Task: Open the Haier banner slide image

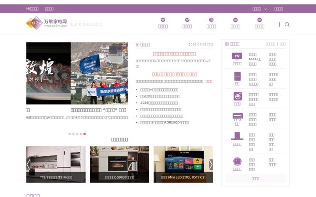Action: (x=99, y=73)
